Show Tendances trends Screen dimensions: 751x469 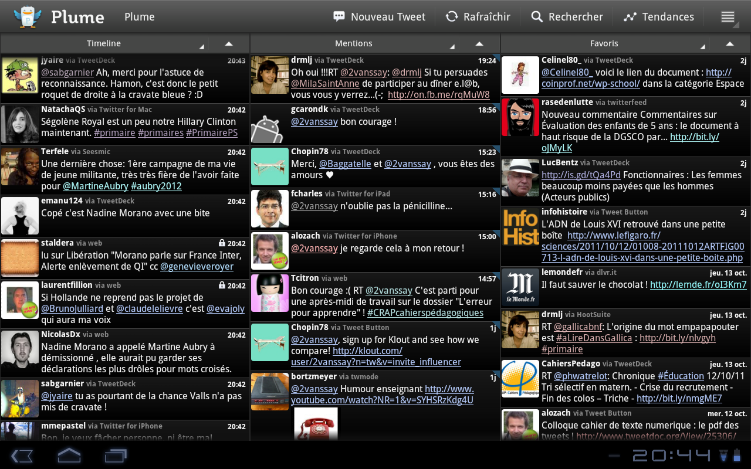(658, 17)
